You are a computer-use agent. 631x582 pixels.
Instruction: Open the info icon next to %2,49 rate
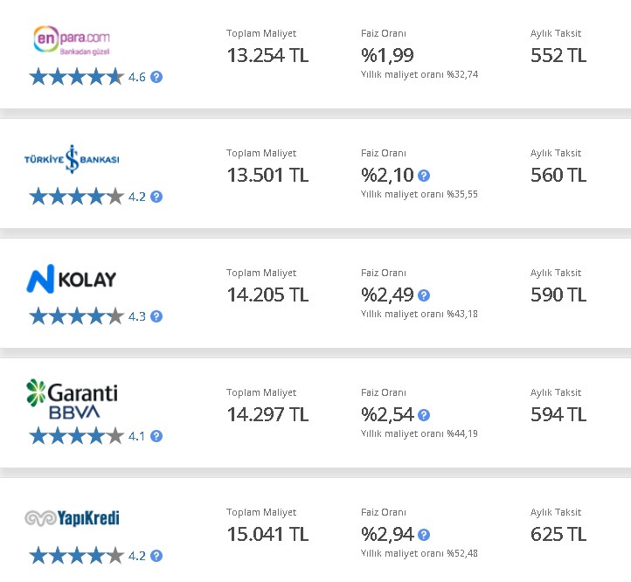pos(424,295)
